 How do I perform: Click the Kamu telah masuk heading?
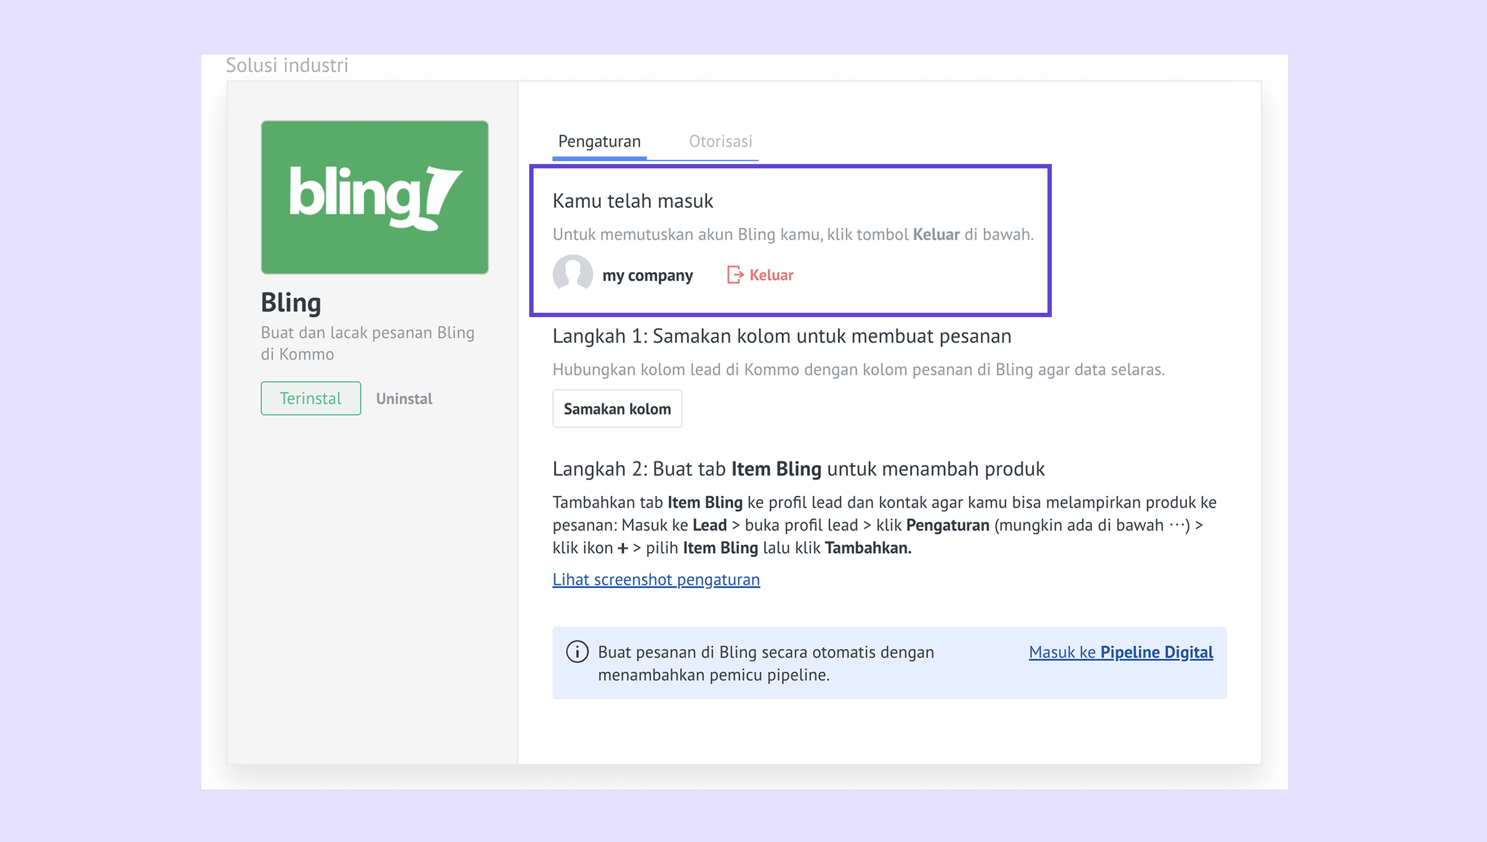[633, 201]
